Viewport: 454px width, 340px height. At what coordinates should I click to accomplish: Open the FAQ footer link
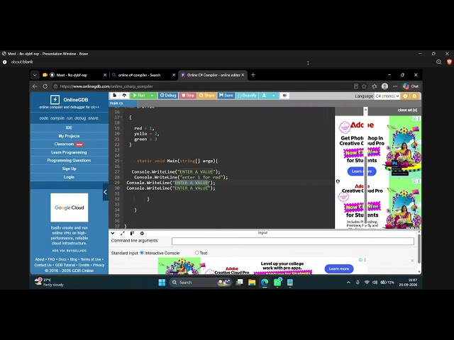51,259
